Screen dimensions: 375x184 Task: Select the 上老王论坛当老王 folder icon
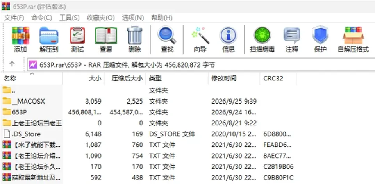[7, 123]
